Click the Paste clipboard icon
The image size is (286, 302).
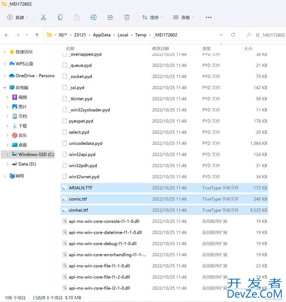tap(77, 17)
